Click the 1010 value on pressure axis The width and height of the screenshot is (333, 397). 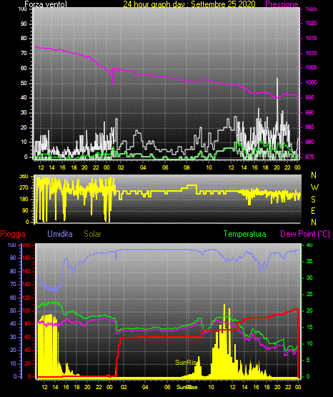tap(311, 53)
